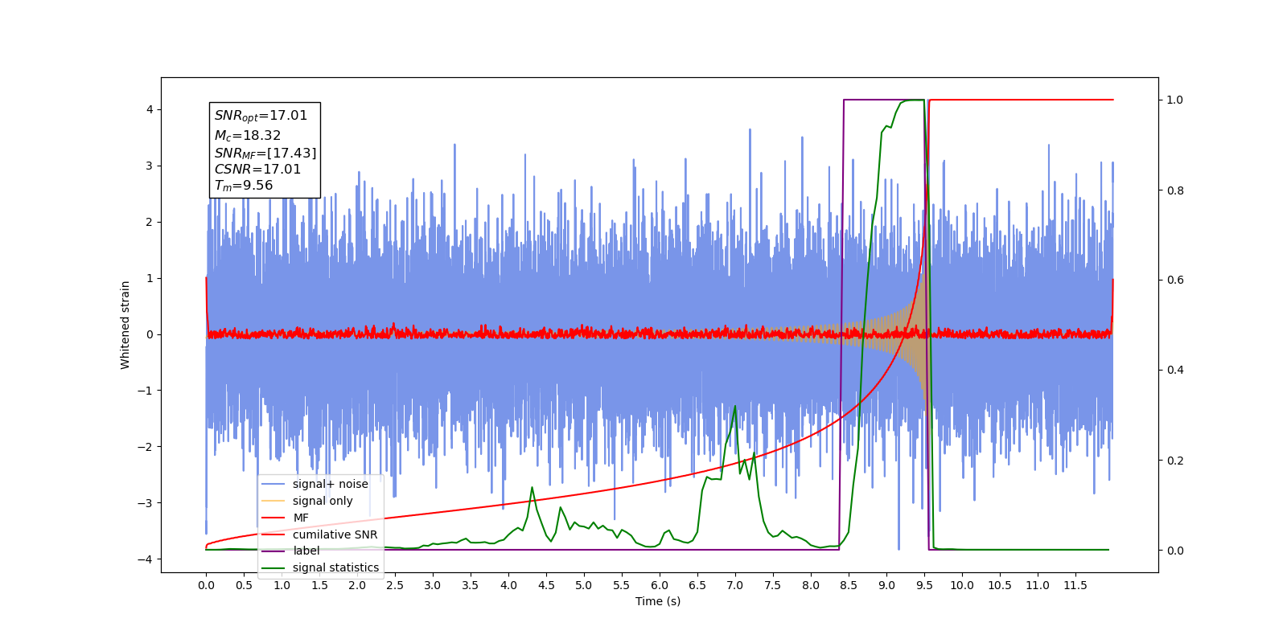Click the 11.5 x-axis tick label
This screenshot has width=1287, height=643.
1075,585
